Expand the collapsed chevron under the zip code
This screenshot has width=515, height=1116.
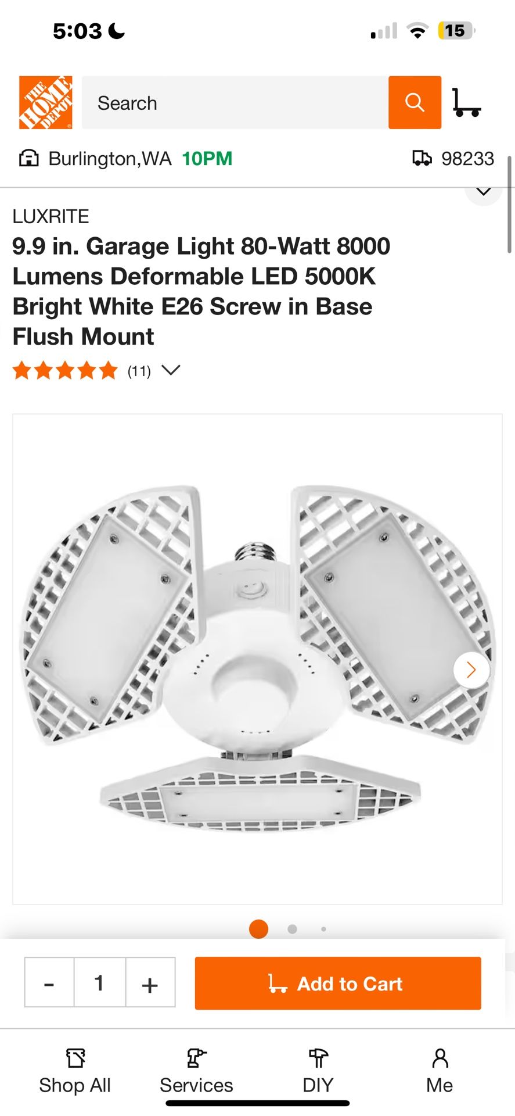[484, 192]
